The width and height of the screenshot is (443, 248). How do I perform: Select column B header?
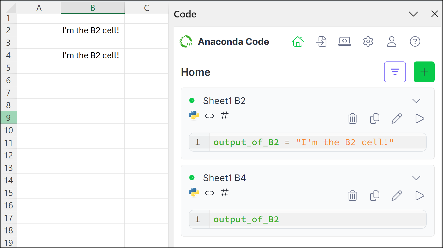pyautogui.click(x=93, y=8)
